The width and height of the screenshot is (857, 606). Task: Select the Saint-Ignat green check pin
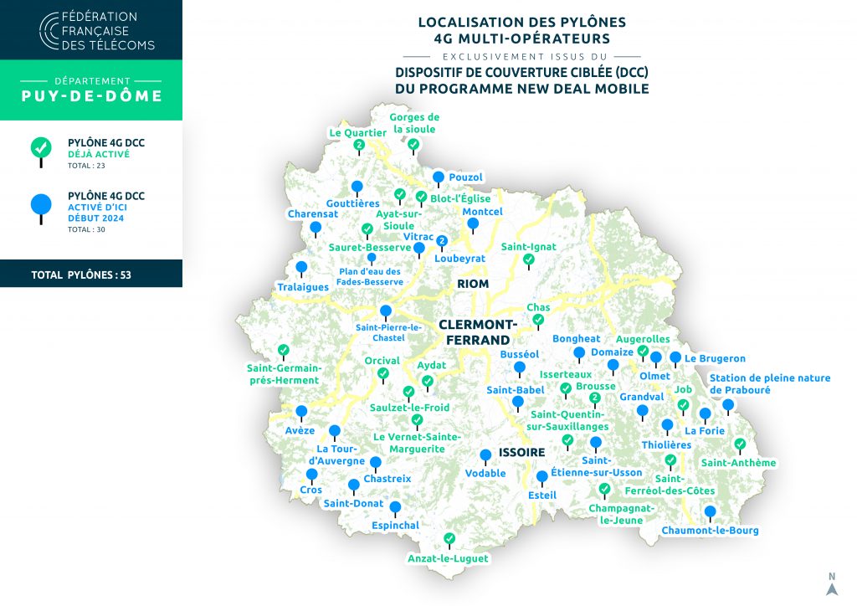pyautogui.click(x=529, y=261)
